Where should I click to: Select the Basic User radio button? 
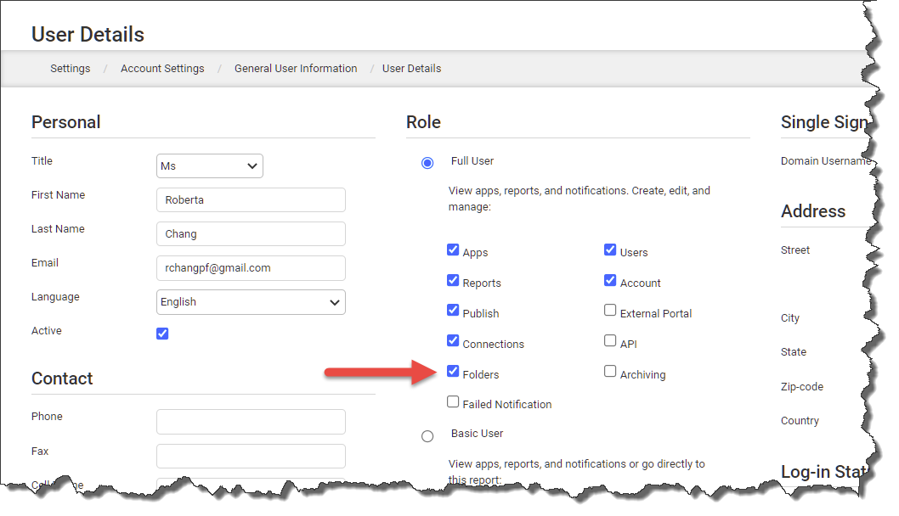tap(427, 437)
